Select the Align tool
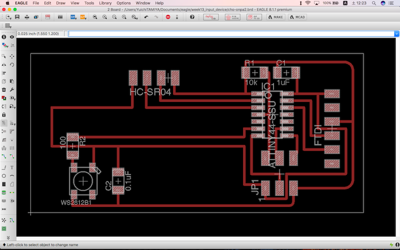The image size is (400, 250). click(4, 73)
